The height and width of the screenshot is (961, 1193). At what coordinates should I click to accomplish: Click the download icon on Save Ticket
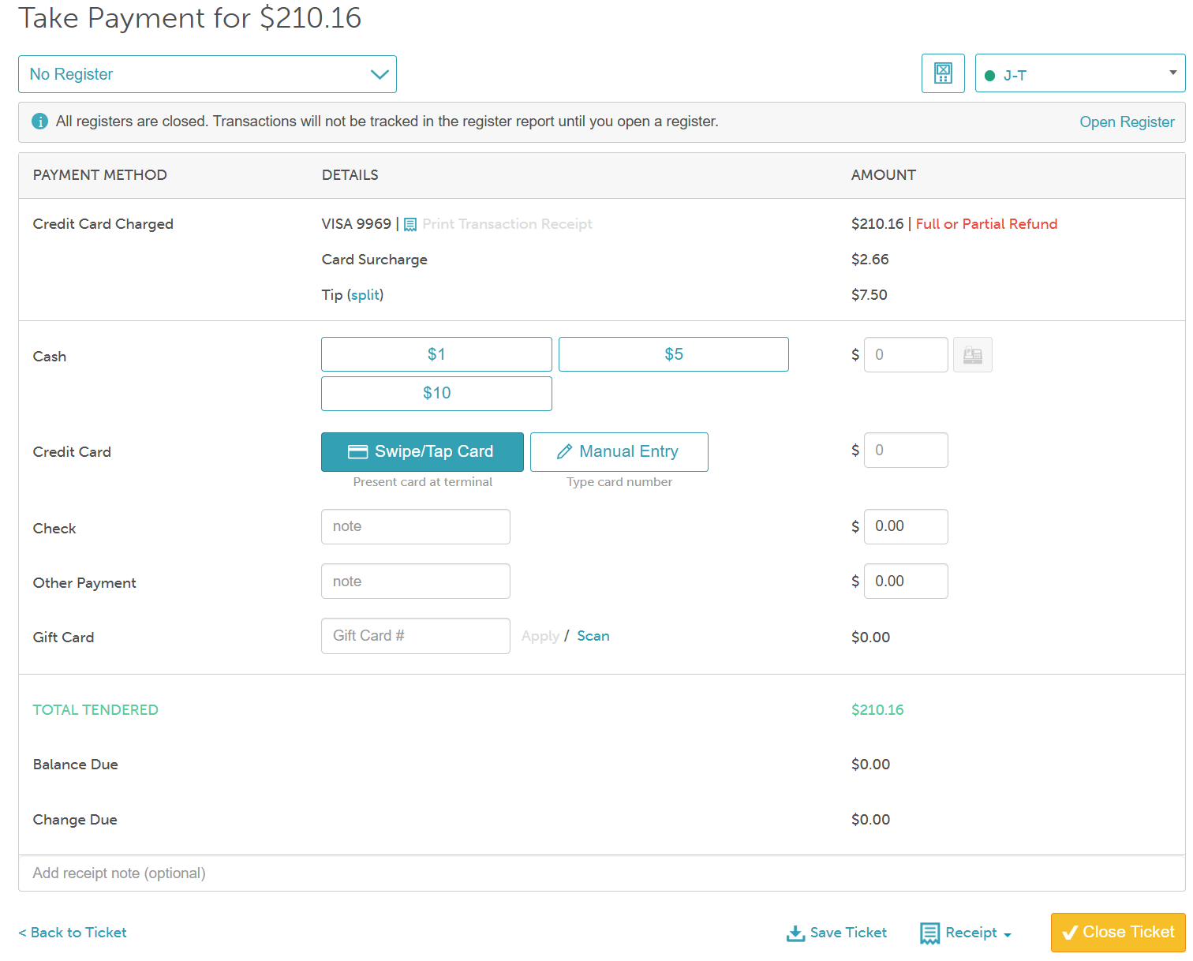click(x=795, y=933)
